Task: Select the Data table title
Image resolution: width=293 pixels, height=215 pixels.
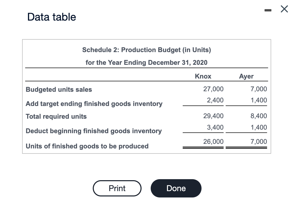Action: pyautogui.click(x=51, y=17)
